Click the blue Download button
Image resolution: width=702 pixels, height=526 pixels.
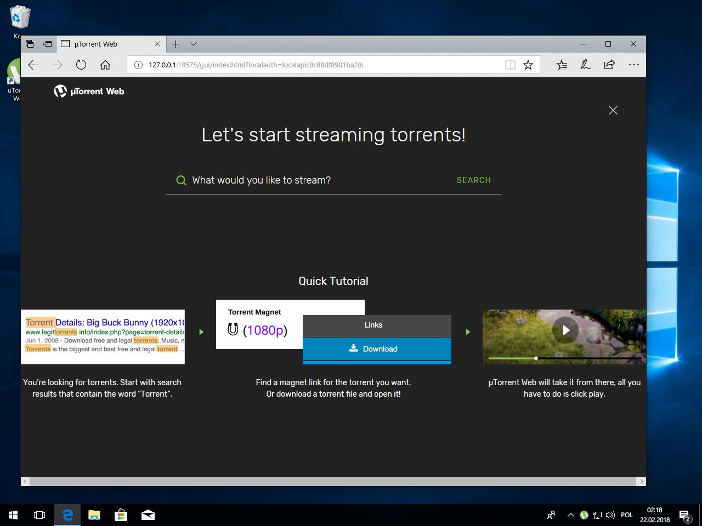377,349
